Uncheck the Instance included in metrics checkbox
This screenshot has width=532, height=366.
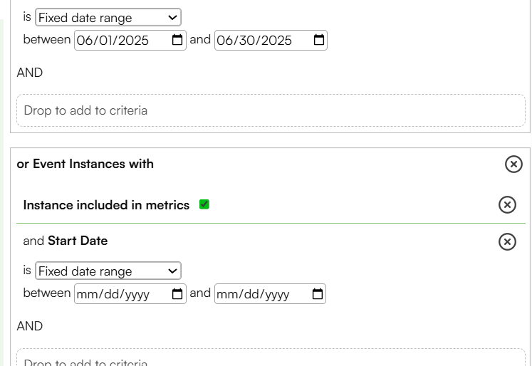click(x=204, y=204)
